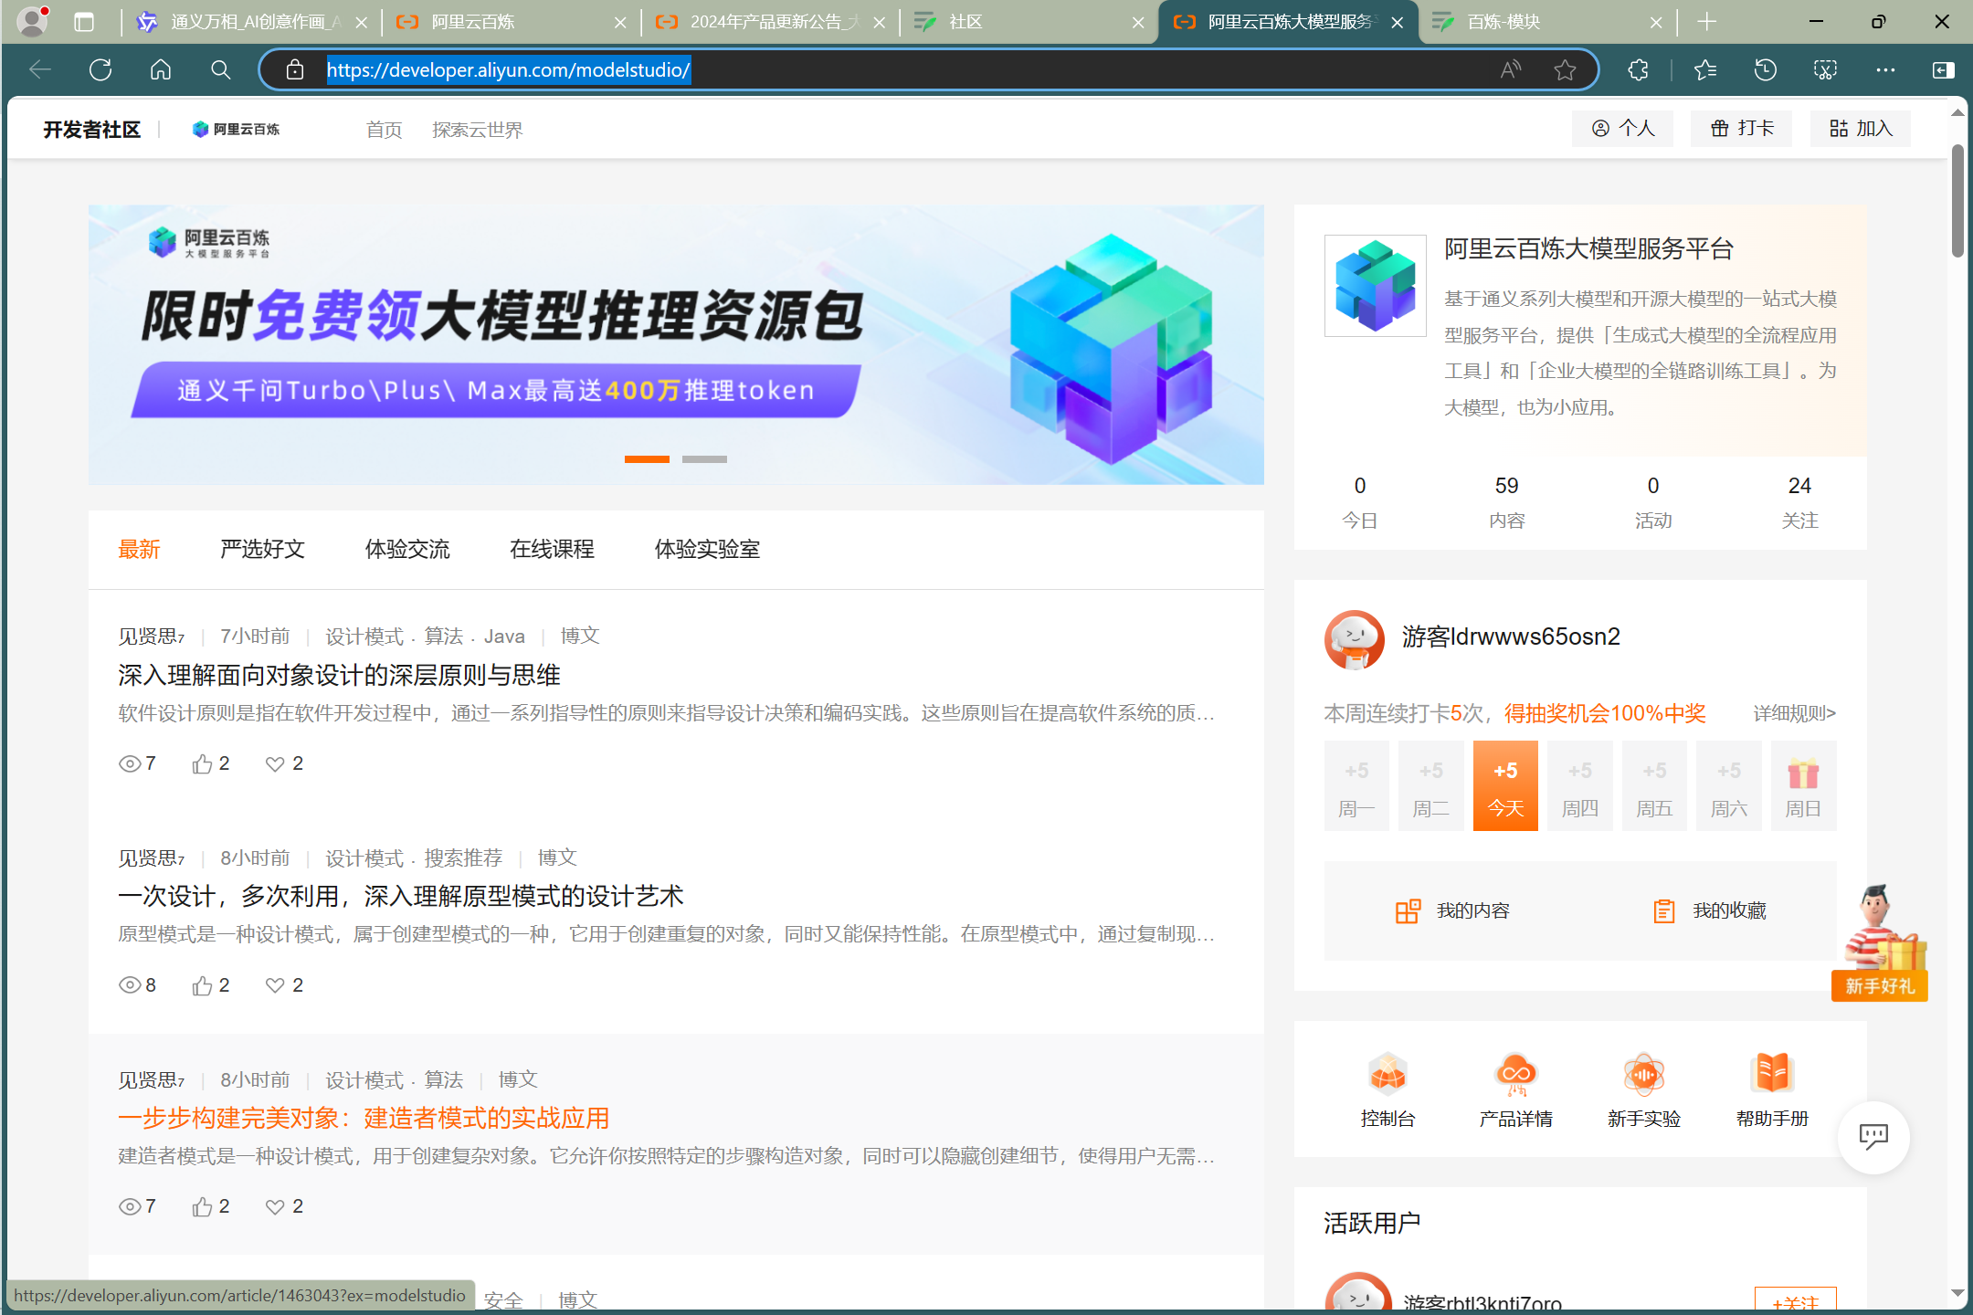
Task: Open the browser settings ellipsis menu
Action: tap(1885, 69)
